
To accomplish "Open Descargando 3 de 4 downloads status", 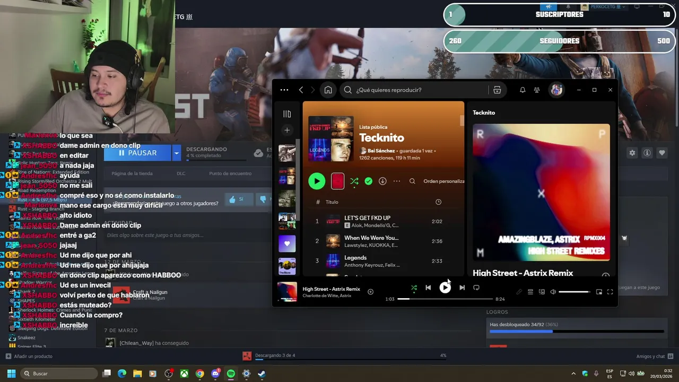I will click(275, 355).
